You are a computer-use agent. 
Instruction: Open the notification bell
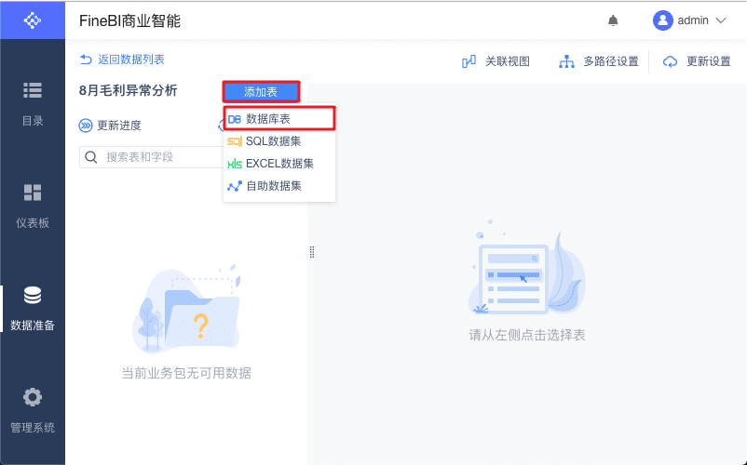click(613, 20)
